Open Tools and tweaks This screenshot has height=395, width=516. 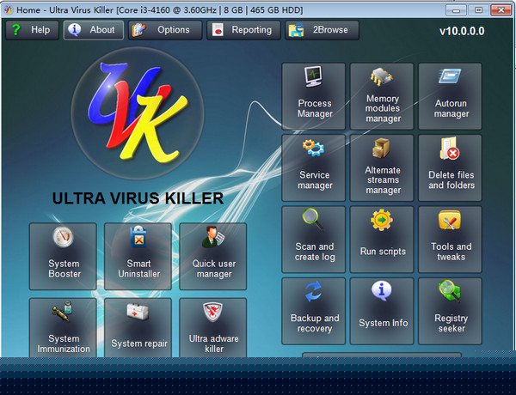[450, 240]
